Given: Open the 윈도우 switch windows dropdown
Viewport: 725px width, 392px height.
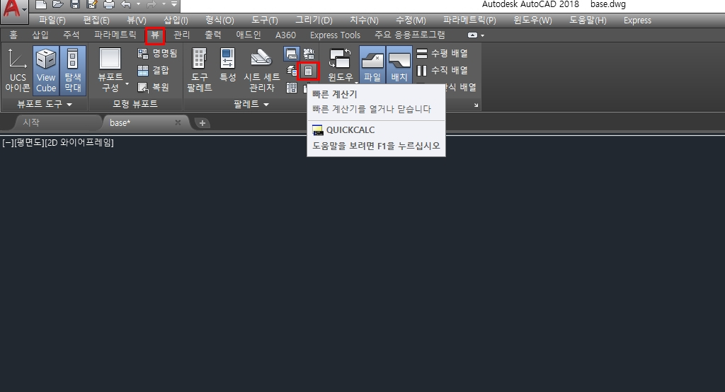Looking at the screenshot, I should [341, 67].
